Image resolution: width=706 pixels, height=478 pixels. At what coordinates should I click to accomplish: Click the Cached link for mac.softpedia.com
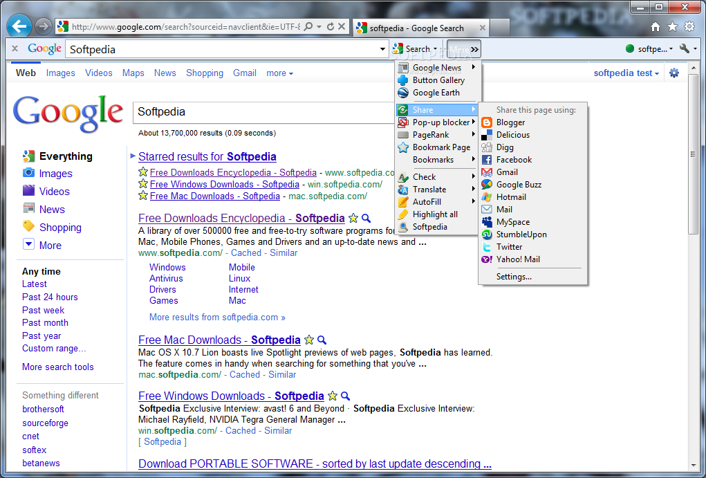coord(245,375)
